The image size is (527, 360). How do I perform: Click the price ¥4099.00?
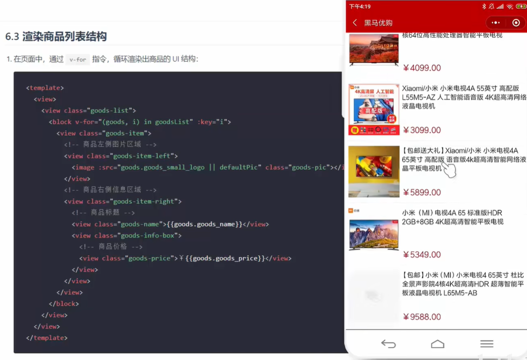(422, 68)
